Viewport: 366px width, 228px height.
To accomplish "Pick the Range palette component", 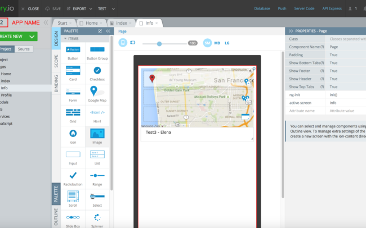I will click(97, 179).
